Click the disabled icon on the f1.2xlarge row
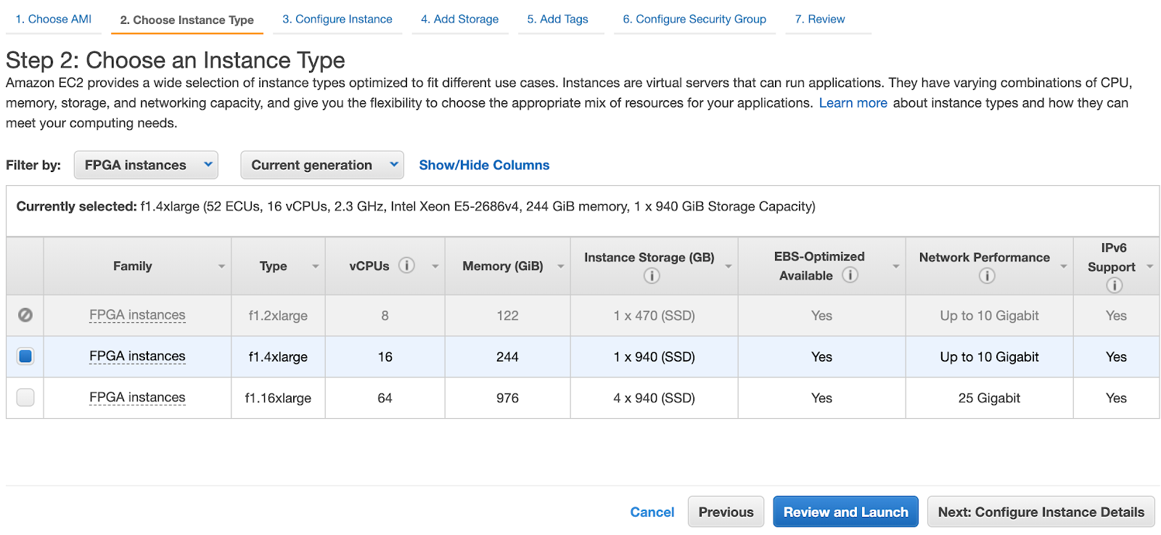The width and height of the screenshot is (1161, 535). (x=25, y=315)
